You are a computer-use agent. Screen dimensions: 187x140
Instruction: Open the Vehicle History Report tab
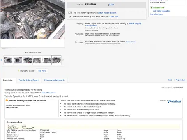(28, 80)
